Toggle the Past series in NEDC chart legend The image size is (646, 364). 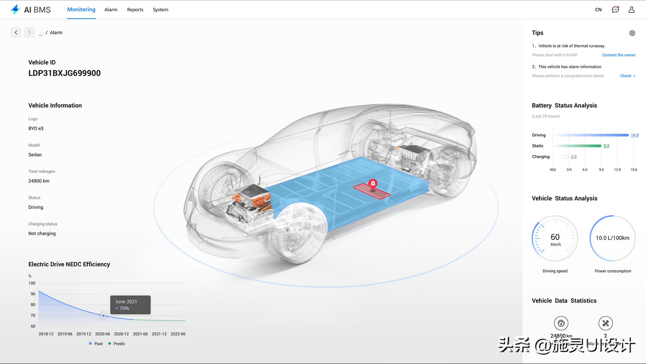(x=96, y=343)
